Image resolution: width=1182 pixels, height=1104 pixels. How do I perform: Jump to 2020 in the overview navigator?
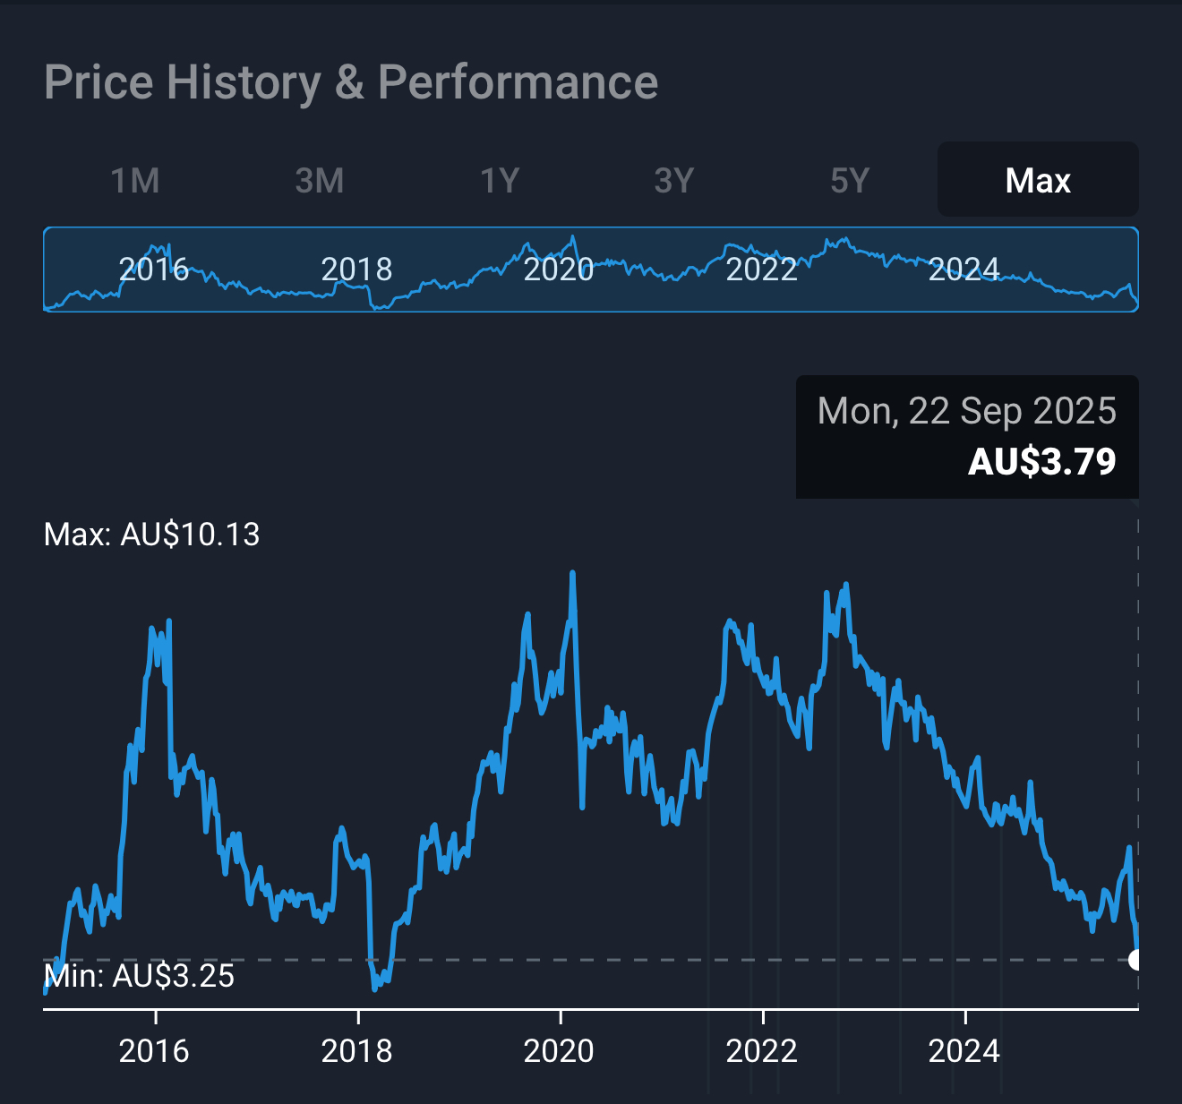click(559, 269)
